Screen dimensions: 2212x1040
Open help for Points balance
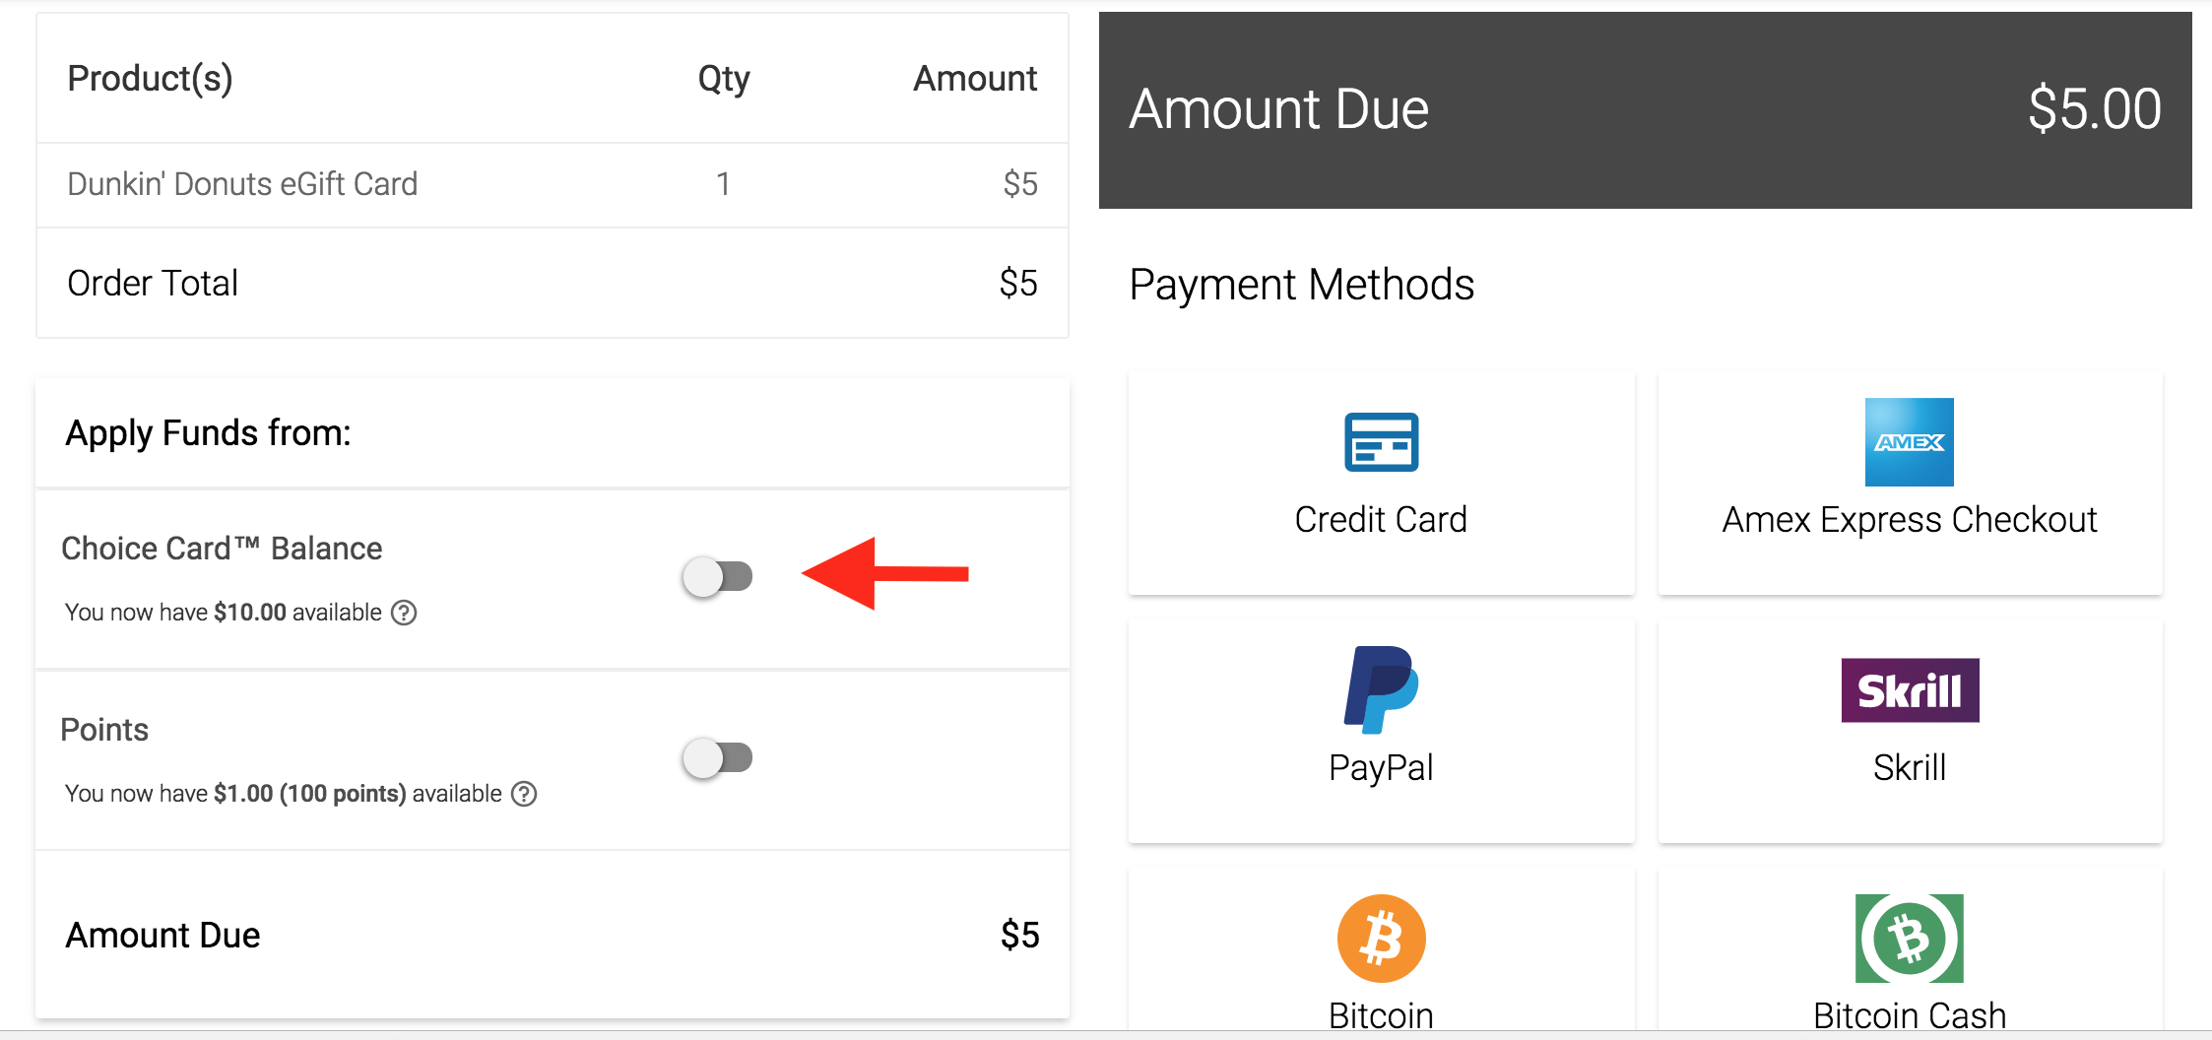[x=525, y=793]
